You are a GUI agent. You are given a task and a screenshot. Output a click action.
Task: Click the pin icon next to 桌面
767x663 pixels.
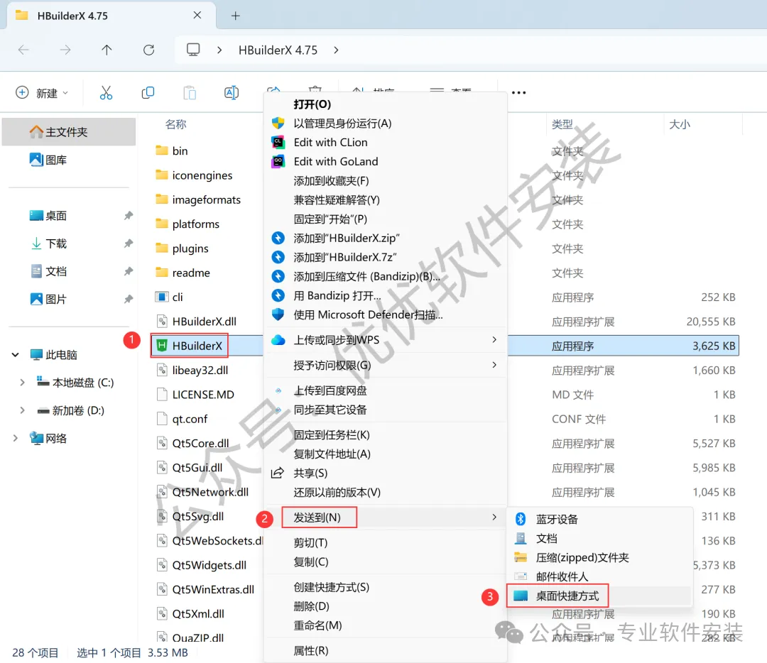[x=128, y=216]
